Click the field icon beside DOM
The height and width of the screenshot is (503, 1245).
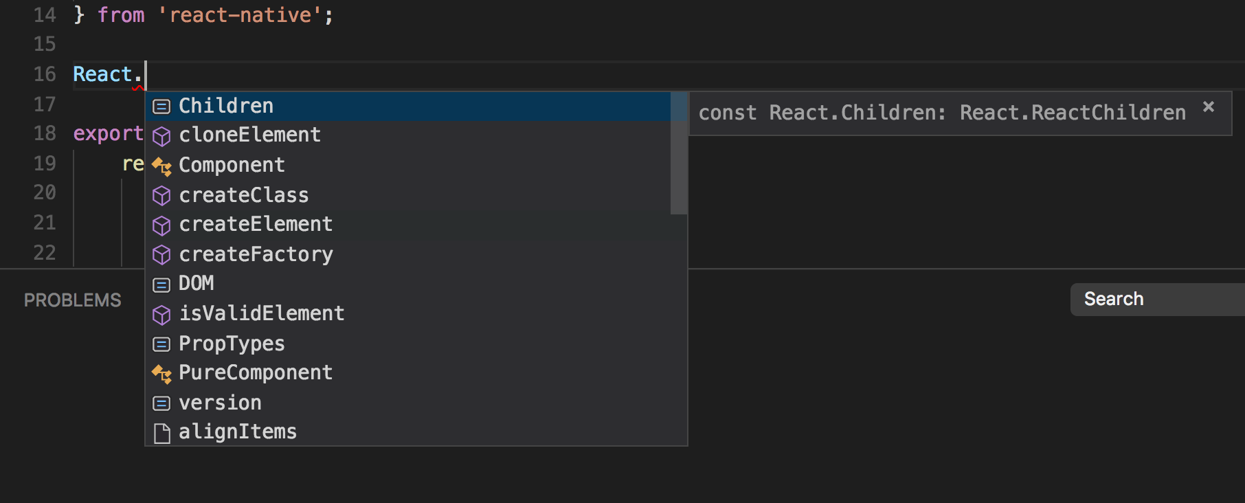point(161,284)
